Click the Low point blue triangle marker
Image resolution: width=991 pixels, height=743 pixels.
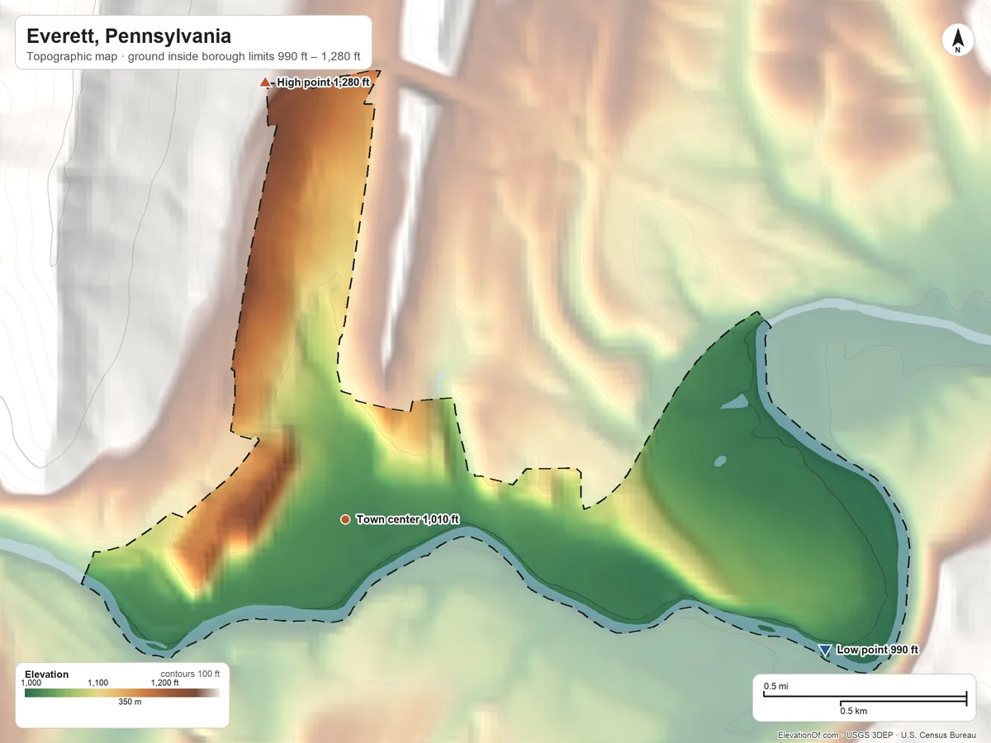coord(825,651)
